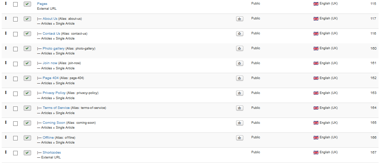This screenshot has width=381, height=164.
Task: Edit the Join now menu item
Action: click(x=50, y=63)
